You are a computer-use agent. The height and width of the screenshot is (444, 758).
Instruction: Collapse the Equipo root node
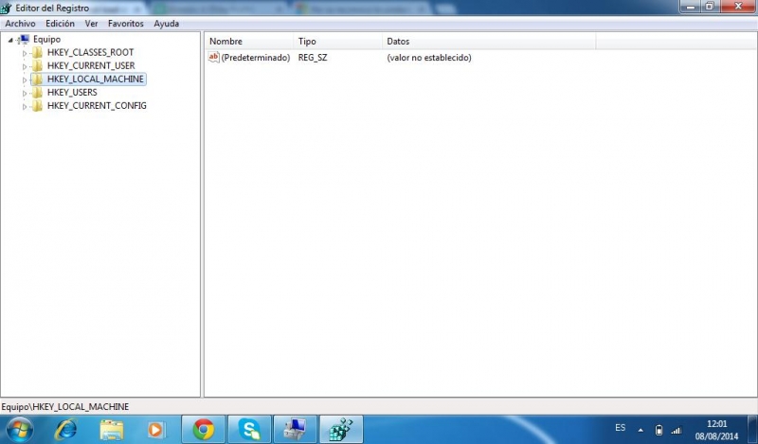coord(9,40)
